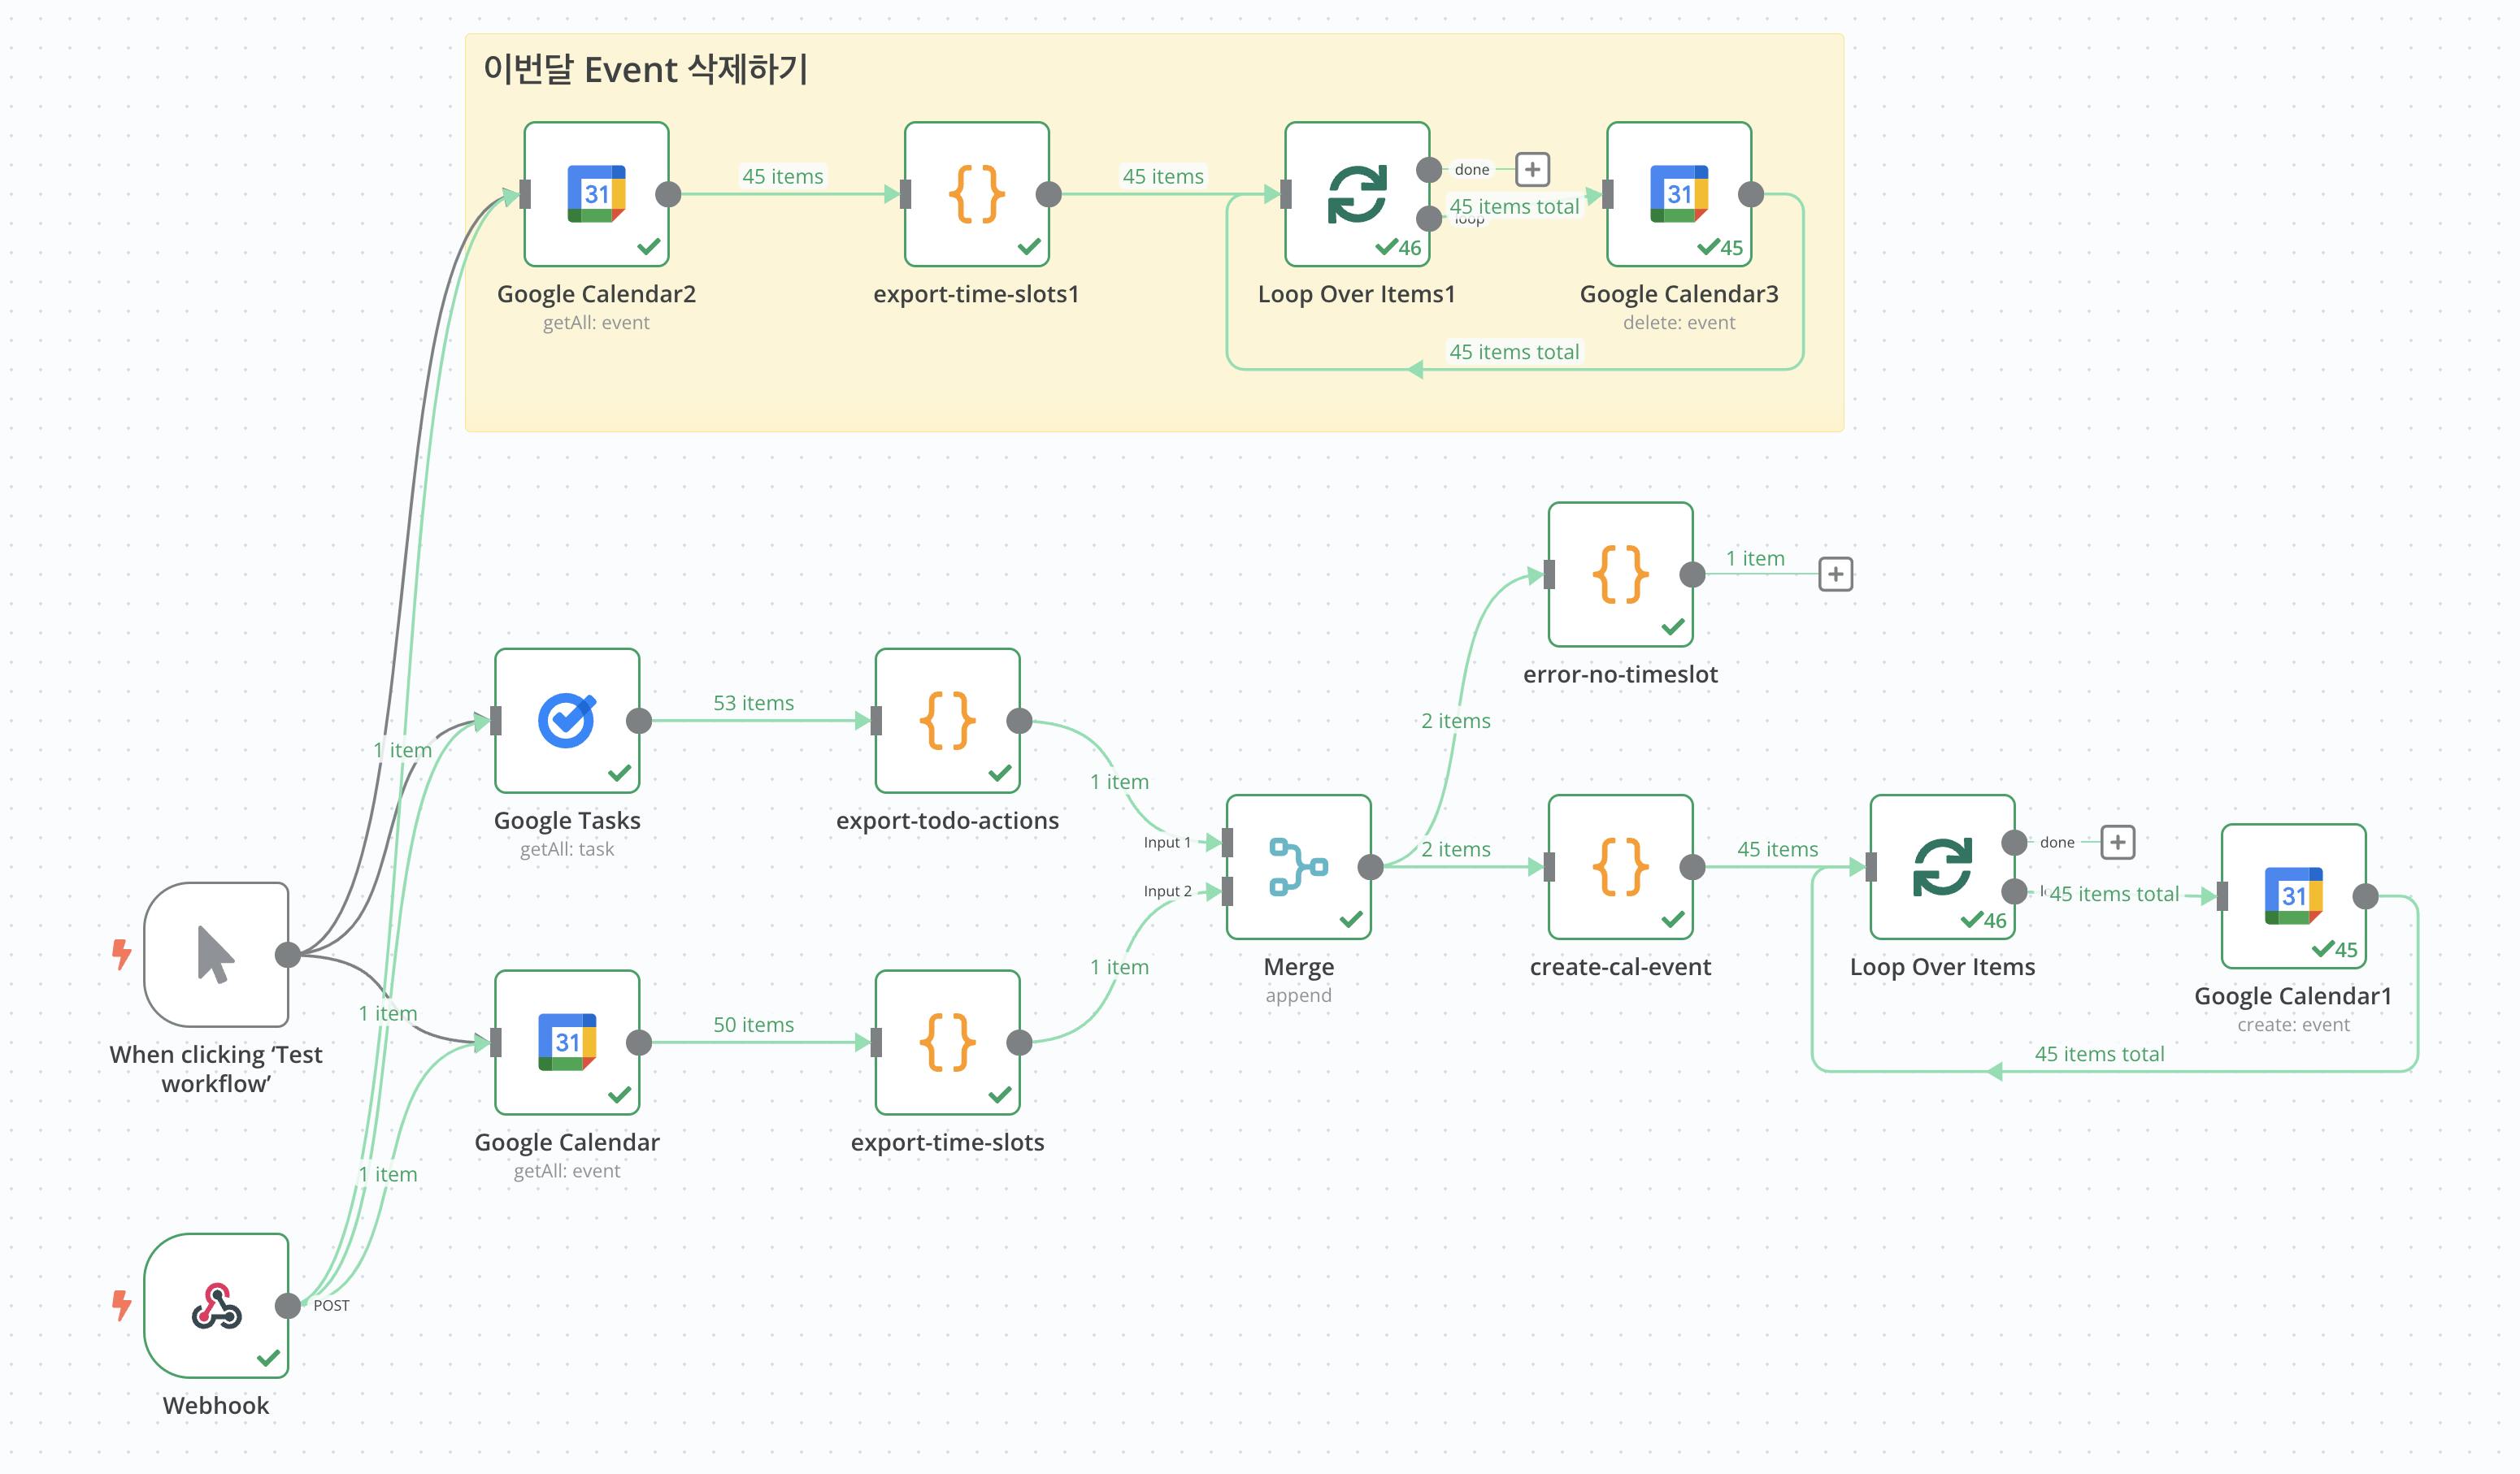The width and height of the screenshot is (2520, 1474).
Task: Add node on Loop Over Items1 done output
Action: 1532,170
